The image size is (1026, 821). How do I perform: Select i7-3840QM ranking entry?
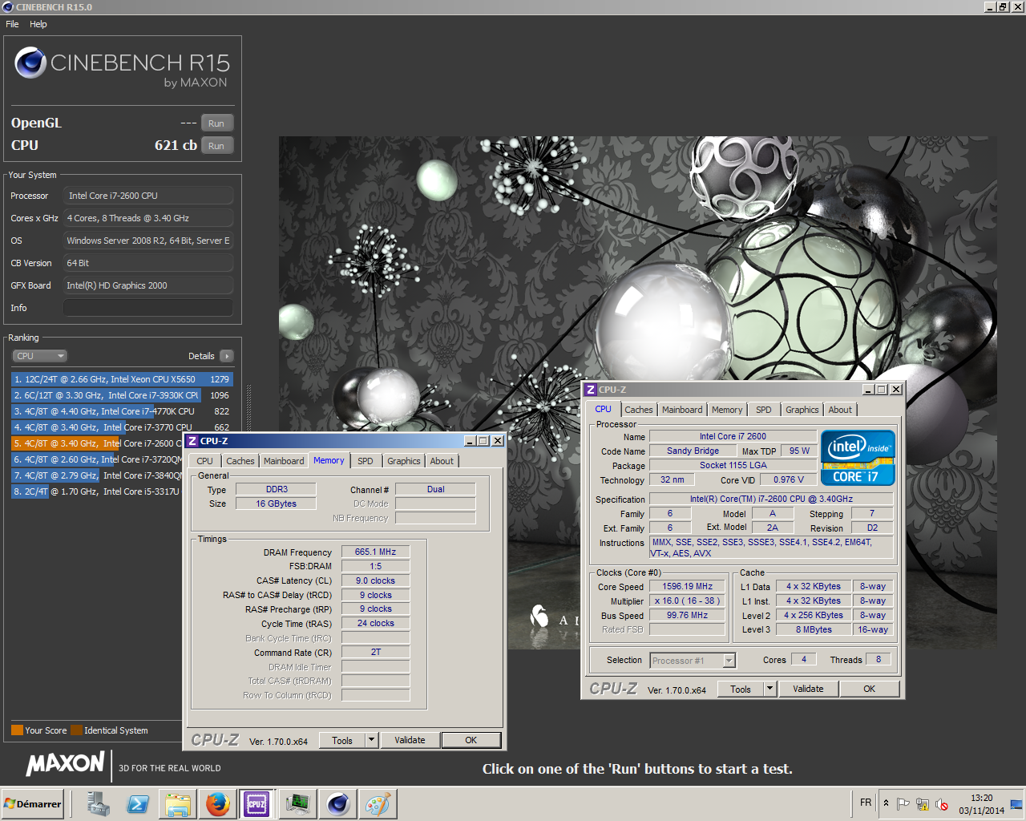click(97, 475)
